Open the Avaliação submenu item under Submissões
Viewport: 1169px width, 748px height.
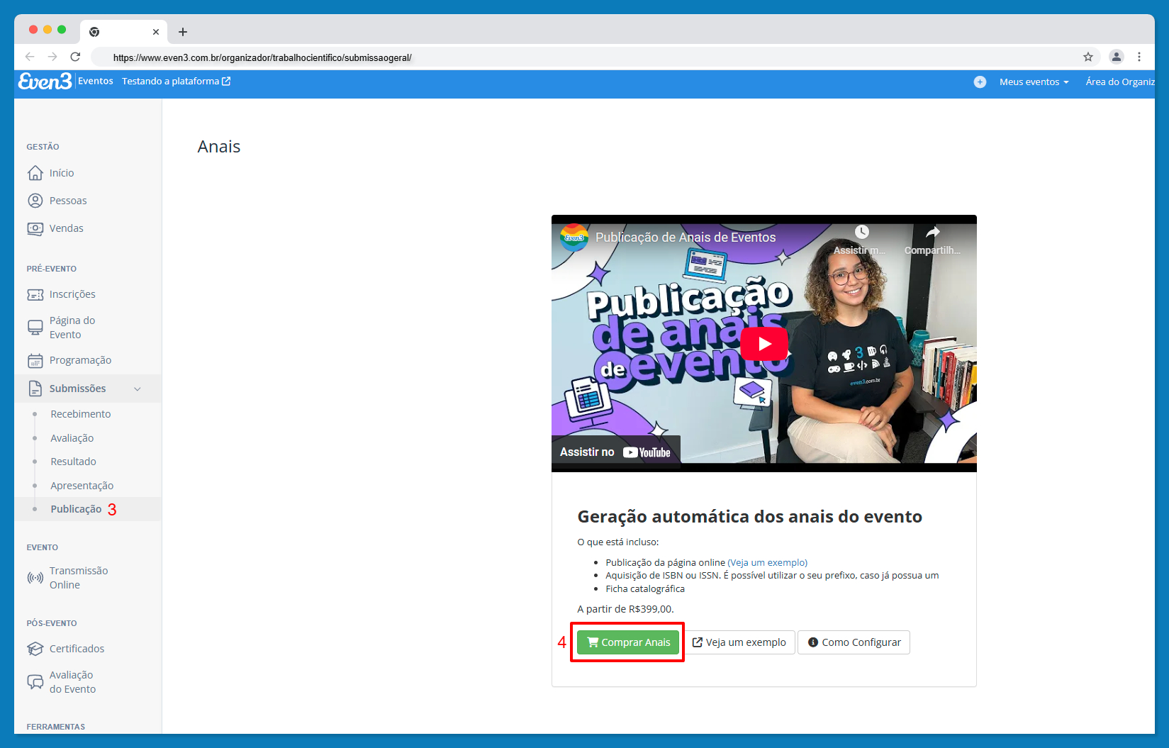point(72,438)
